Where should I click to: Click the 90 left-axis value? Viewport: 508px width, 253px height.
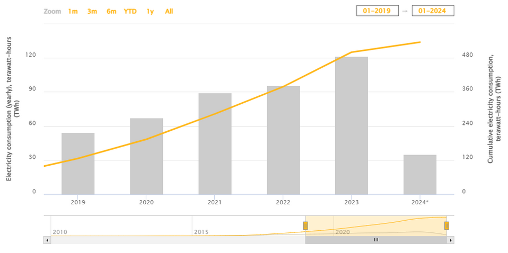(33, 89)
